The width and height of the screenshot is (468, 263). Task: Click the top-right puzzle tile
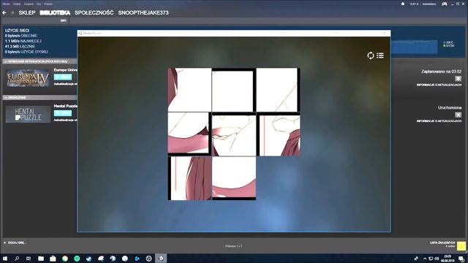278,90
